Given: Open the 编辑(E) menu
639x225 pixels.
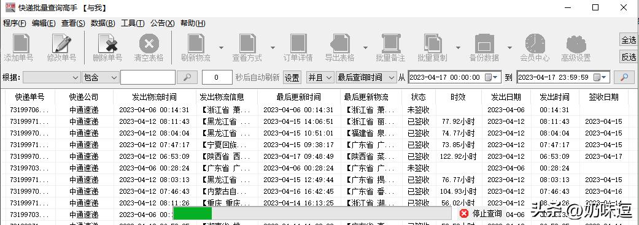Looking at the screenshot, I should click(44, 23).
